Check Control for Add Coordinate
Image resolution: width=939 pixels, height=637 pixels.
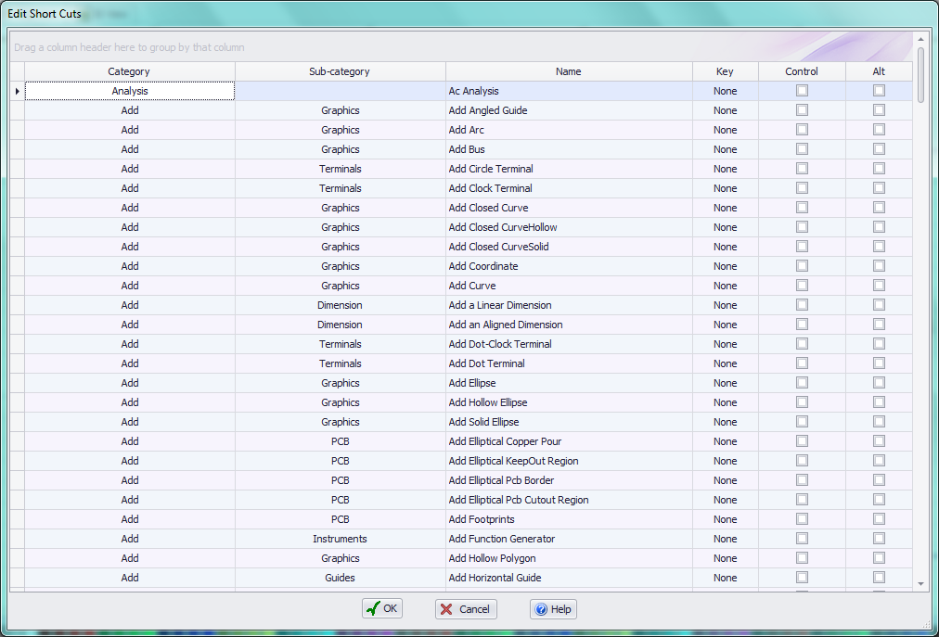(802, 266)
